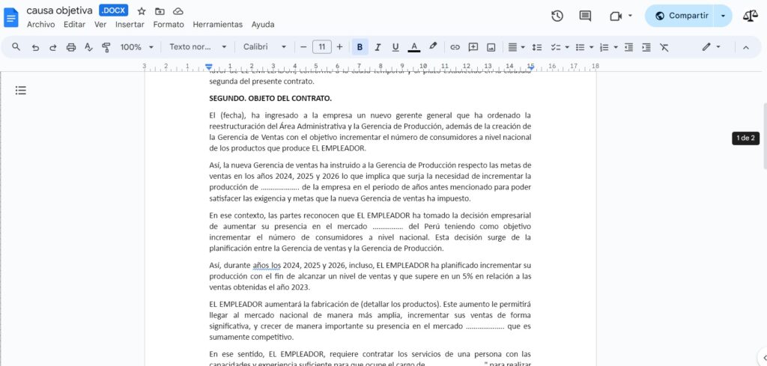The height and width of the screenshot is (366, 767).
Task: Click the .DOCX format badge
Action: 114,10
